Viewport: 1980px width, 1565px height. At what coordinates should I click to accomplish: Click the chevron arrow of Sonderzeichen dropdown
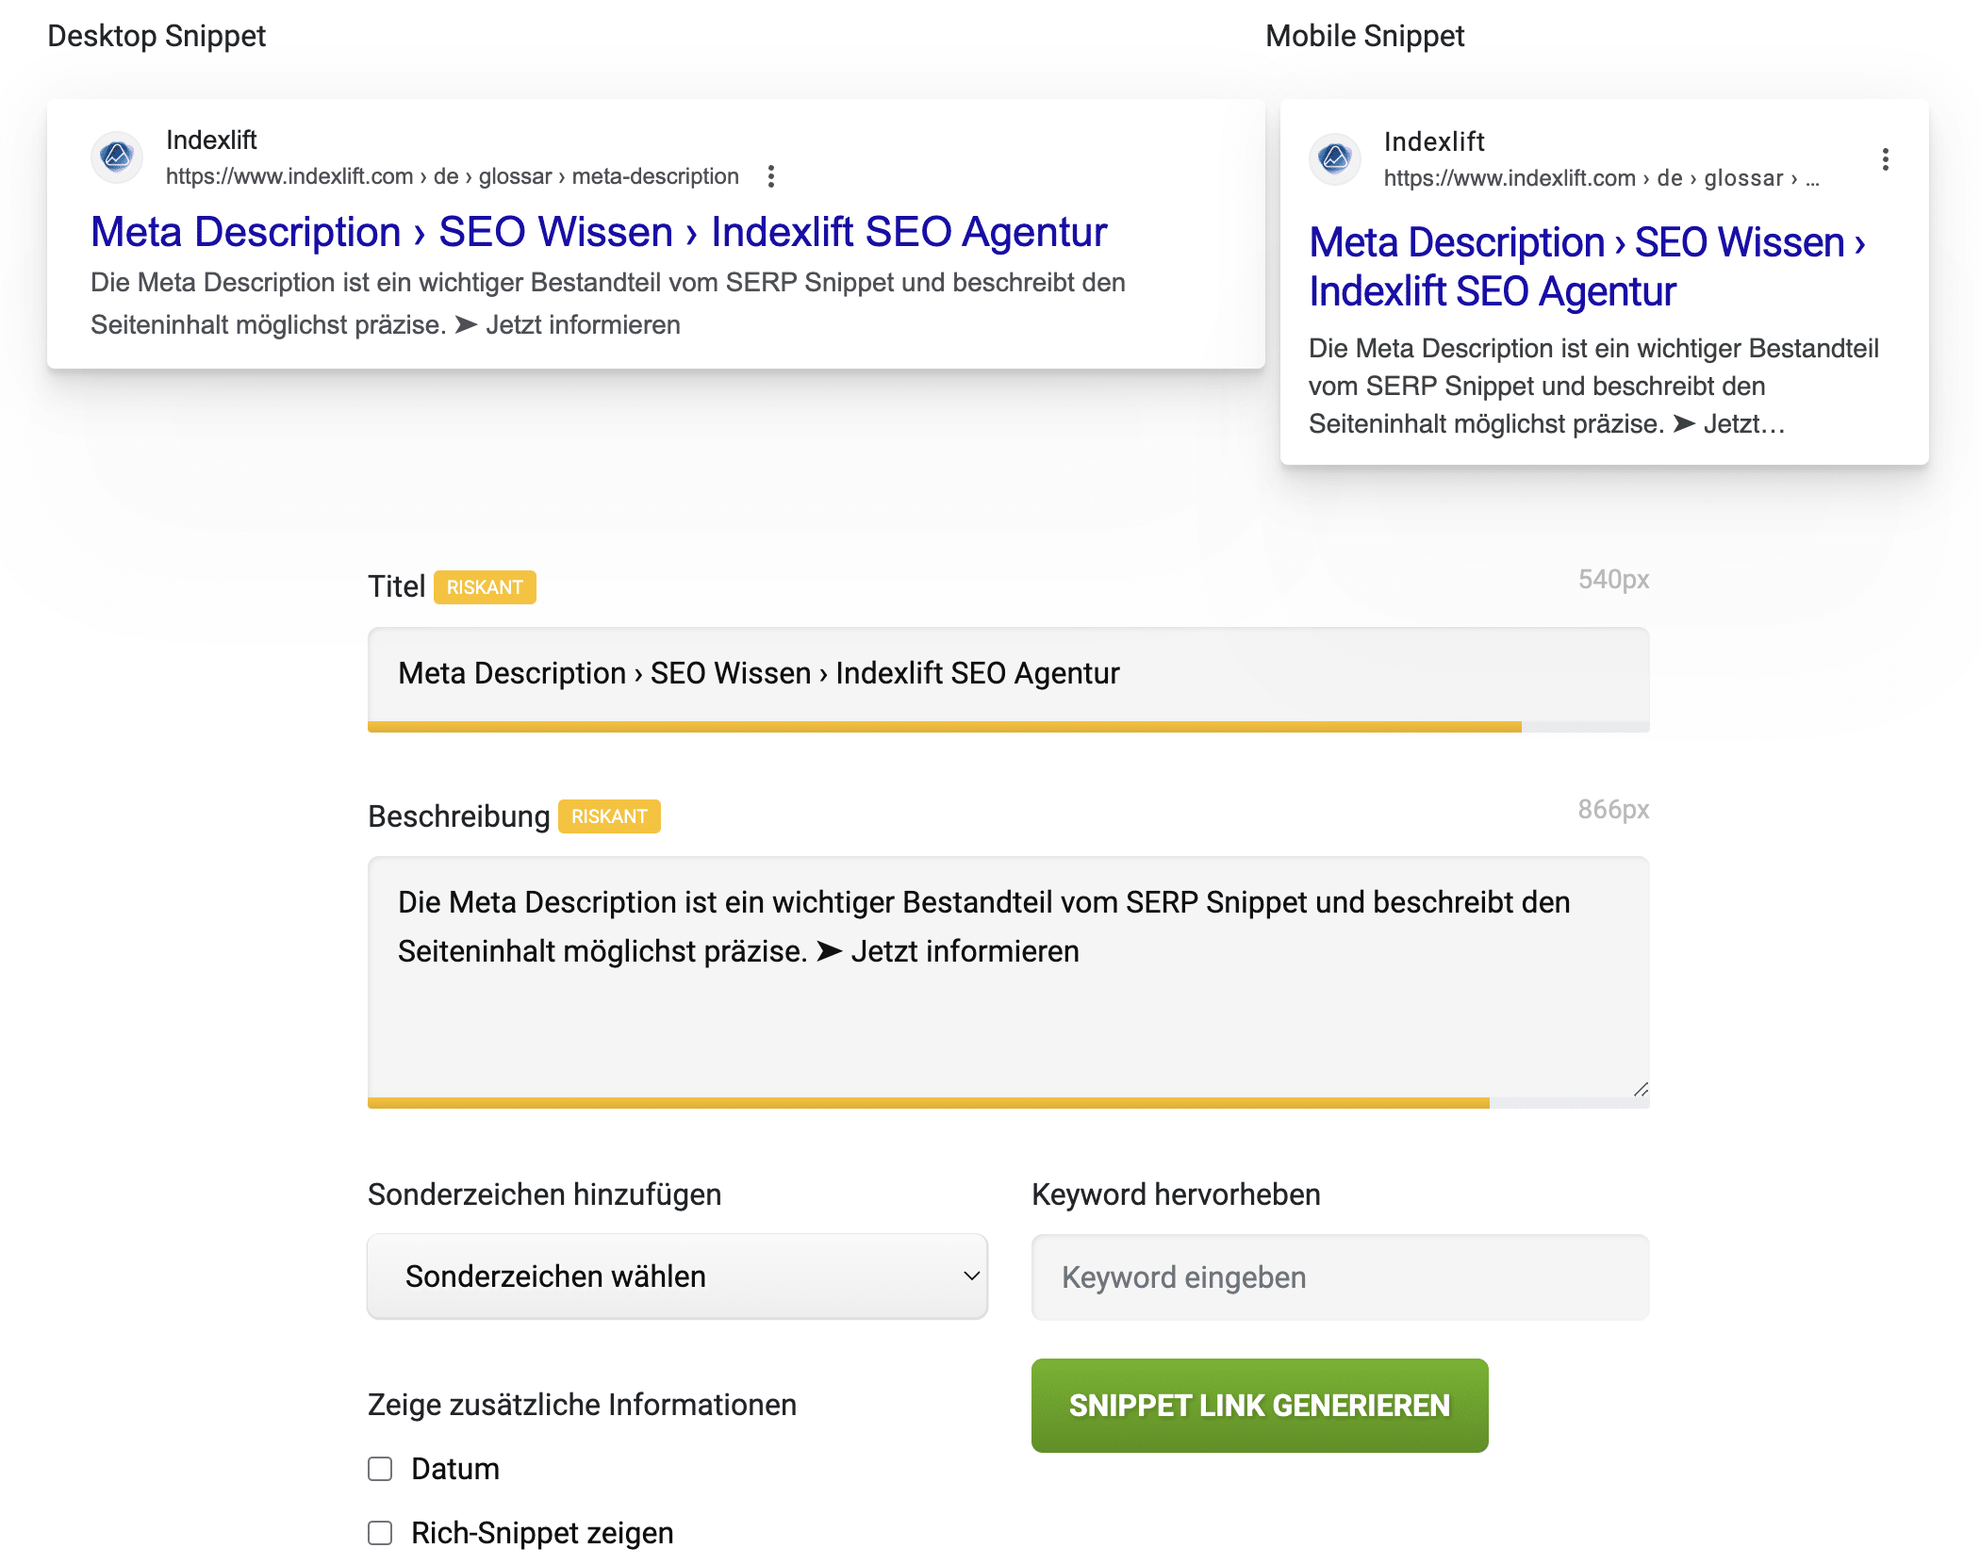[x=971, y=1277]
